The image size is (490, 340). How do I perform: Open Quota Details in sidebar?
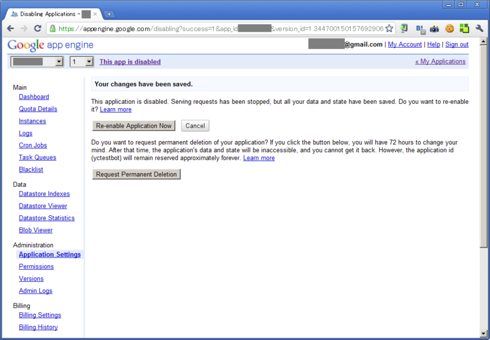tap(38, 109)
